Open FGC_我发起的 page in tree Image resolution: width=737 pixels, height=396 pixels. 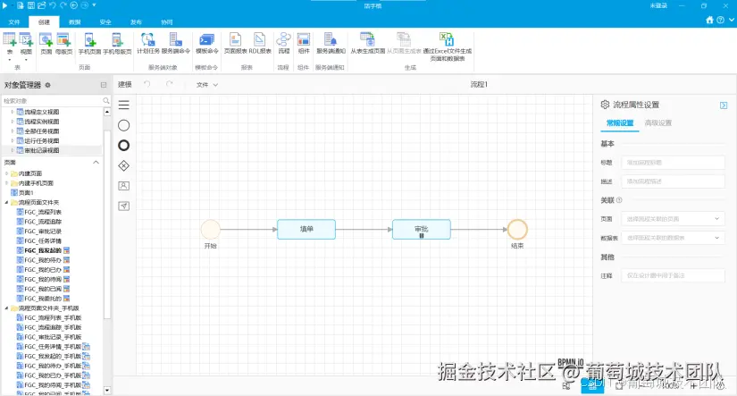coord(43,250)
